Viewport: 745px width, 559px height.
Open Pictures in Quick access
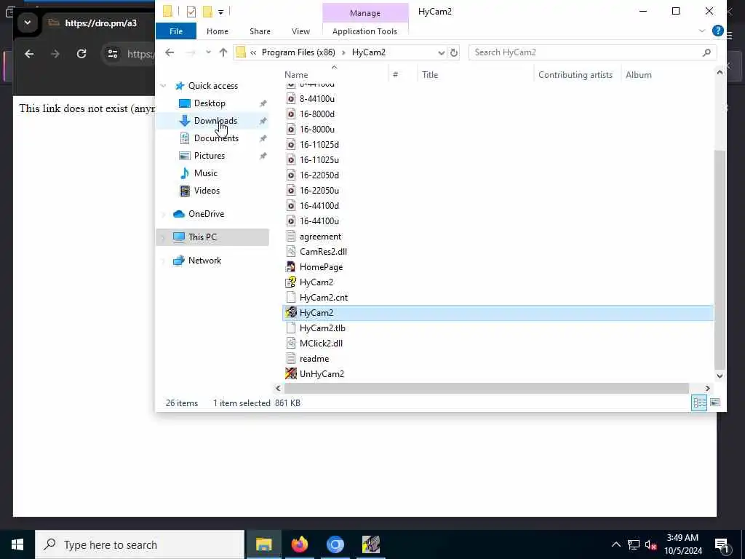click(209, 156)
